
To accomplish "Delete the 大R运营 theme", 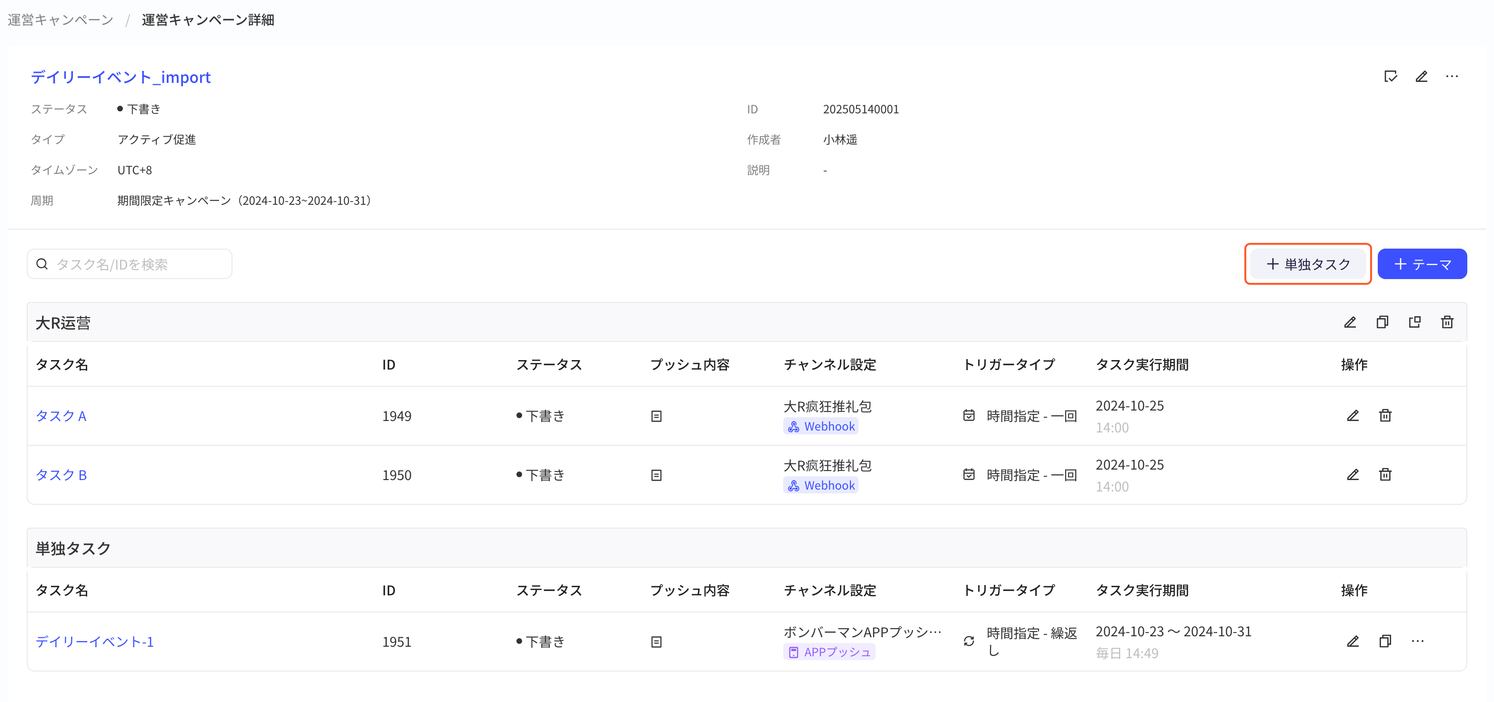I will click(1447, 322).
